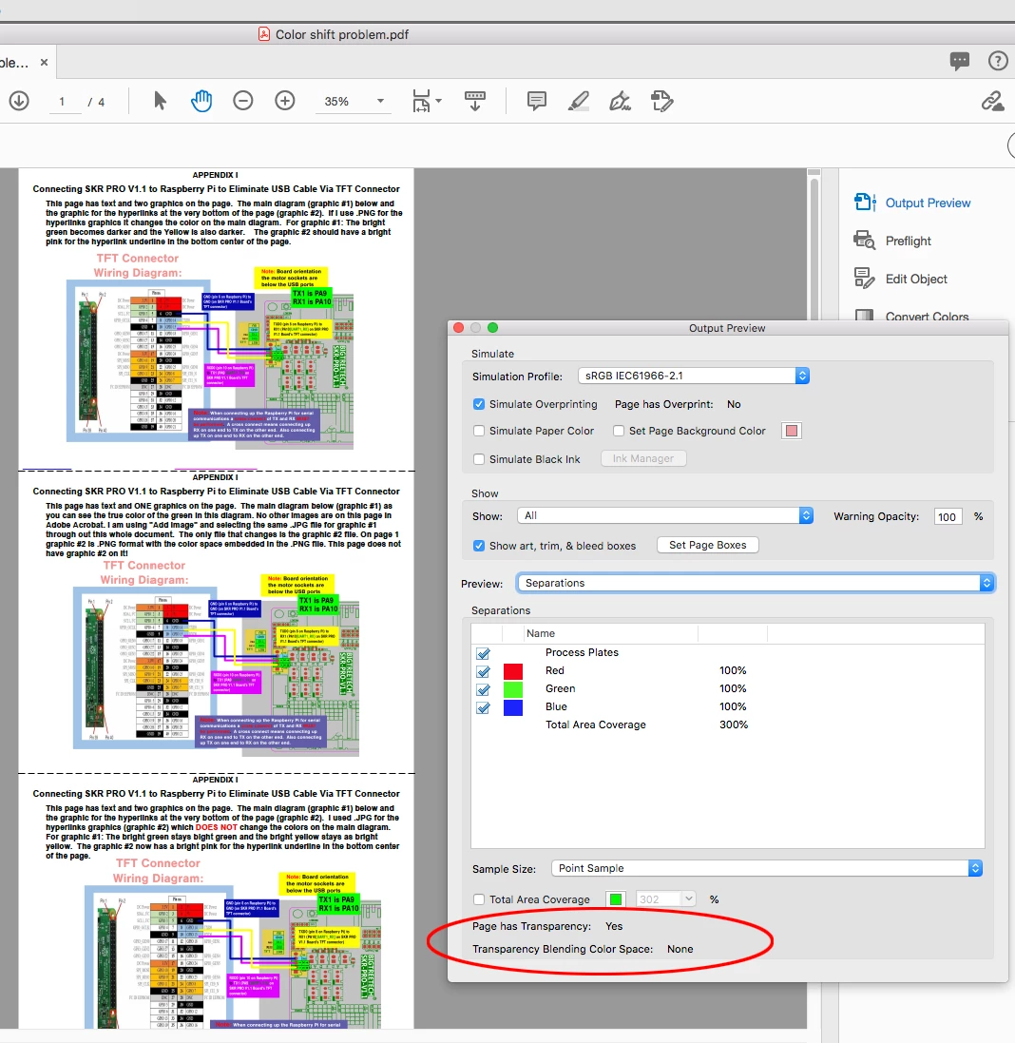1015x1043 pixels.
Task: Open the Simulation Profile dropdown
Action: point(693,376)
